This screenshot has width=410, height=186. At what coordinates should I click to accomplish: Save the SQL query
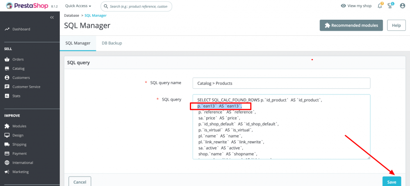(392, 182)
